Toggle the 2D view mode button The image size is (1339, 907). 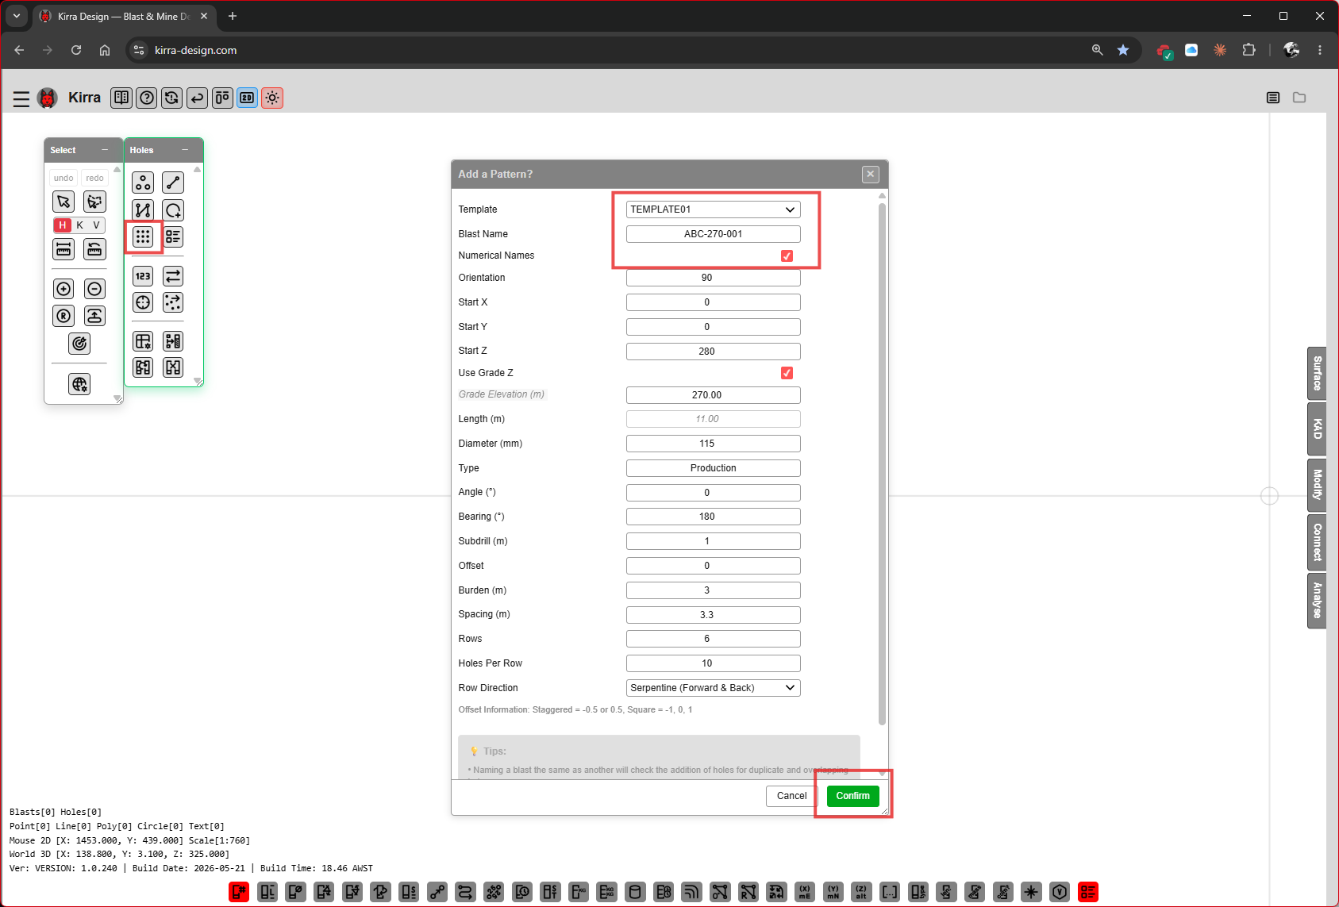[248, 98]
